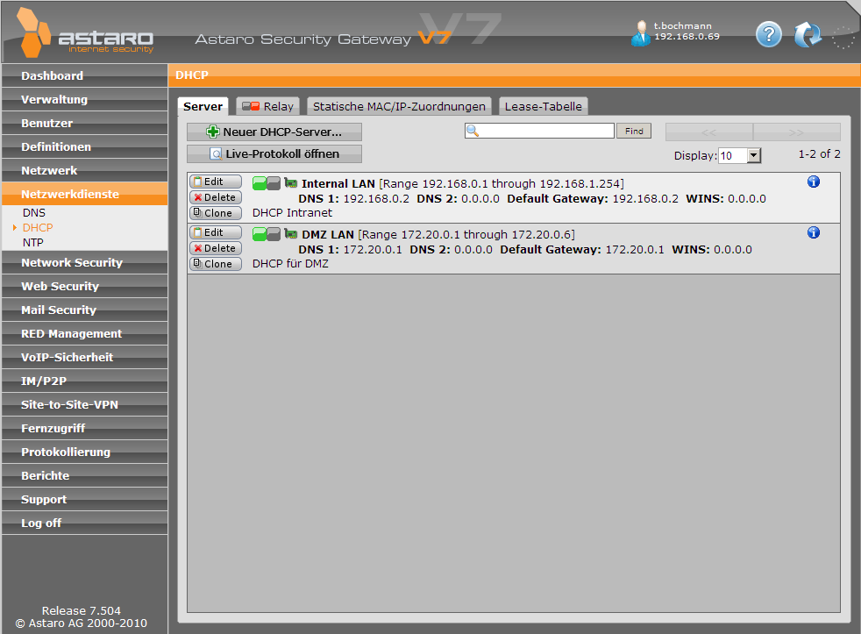
Task: Open Protokollierung menu
Action: (x=84, y=451)
